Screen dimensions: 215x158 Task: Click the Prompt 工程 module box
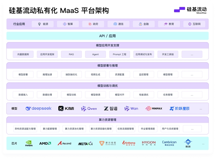(x=119, y=54)
